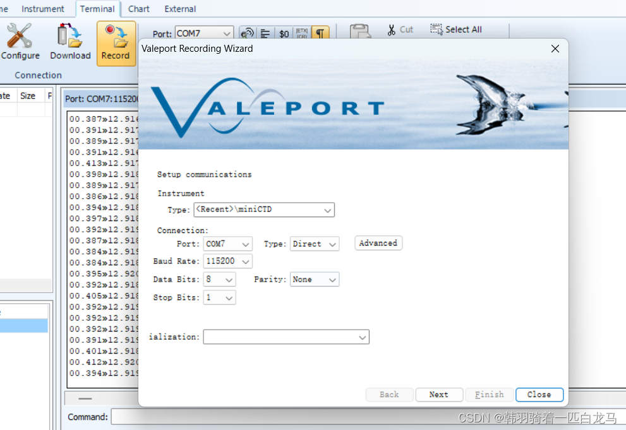Toggle the paragraph mark (¶) icon
This screenshot has width=626, height=430.
320,33
